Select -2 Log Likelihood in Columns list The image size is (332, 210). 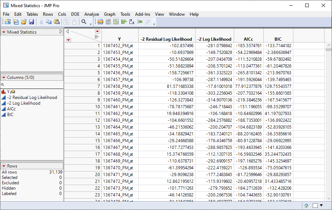click(x=24, y=103)
